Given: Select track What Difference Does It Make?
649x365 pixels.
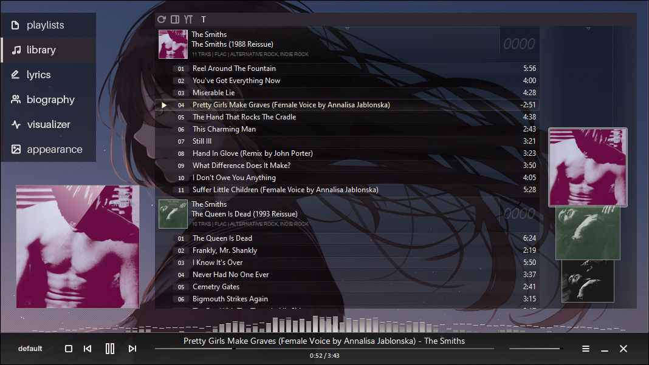Looking at the screenshot, I should pos(347,166).
